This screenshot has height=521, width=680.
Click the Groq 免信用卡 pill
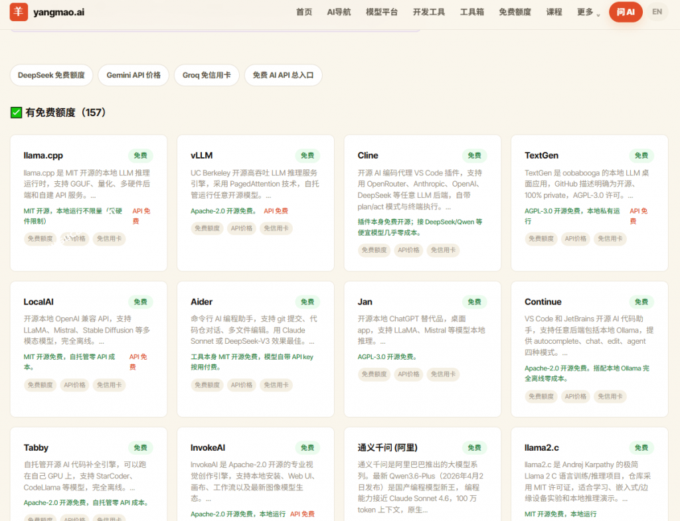click(x=207, y=76)
